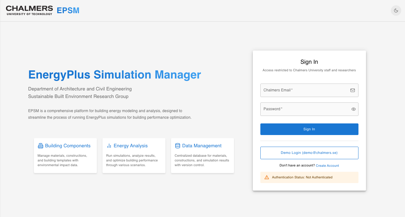The height and width of the screenshot is (217, 405).
Task: Select the Building Components card
Action: tap(65, 155)
